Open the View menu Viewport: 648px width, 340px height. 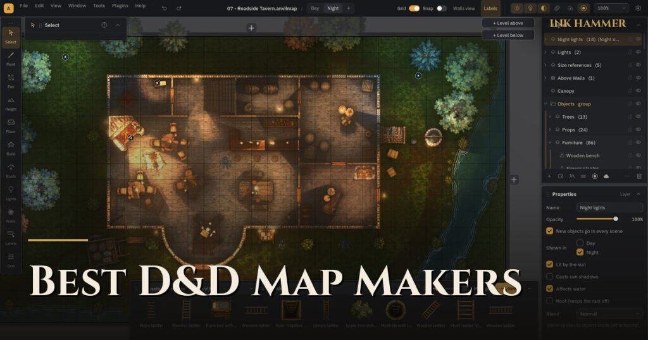pyautogui.click(x=56, y=6)
